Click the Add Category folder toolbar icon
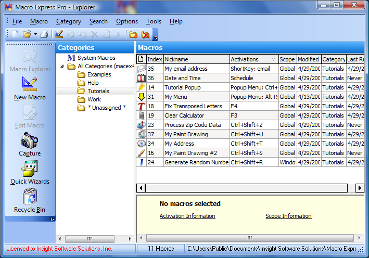Image resolution: width=369 pixels, height=258 pixels. 133,34
